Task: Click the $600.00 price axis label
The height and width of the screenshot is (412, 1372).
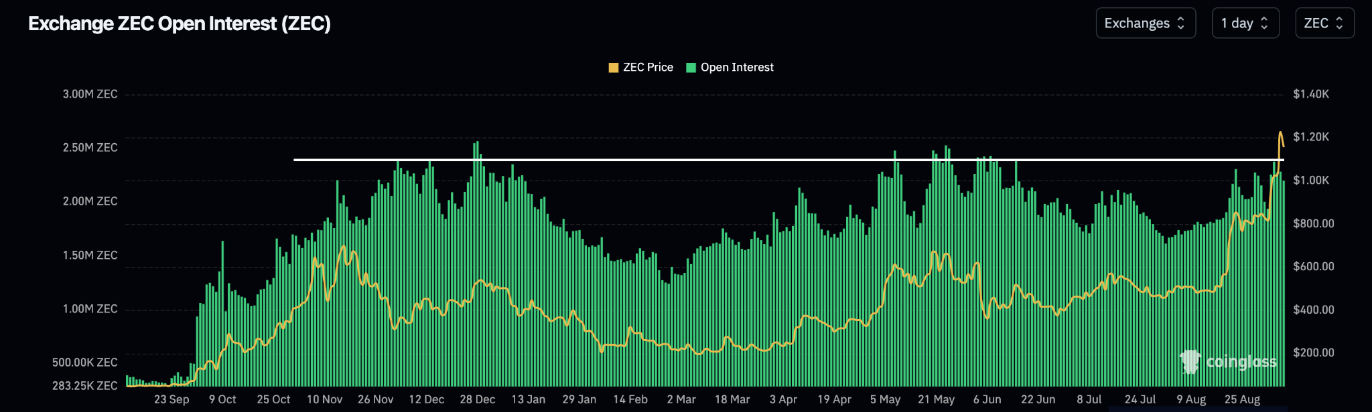Action: (1313, 266)
